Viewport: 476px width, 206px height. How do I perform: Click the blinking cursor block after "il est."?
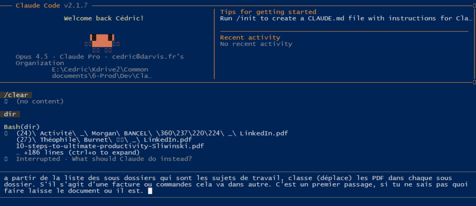pyautogui.click(x=150, y=191)
